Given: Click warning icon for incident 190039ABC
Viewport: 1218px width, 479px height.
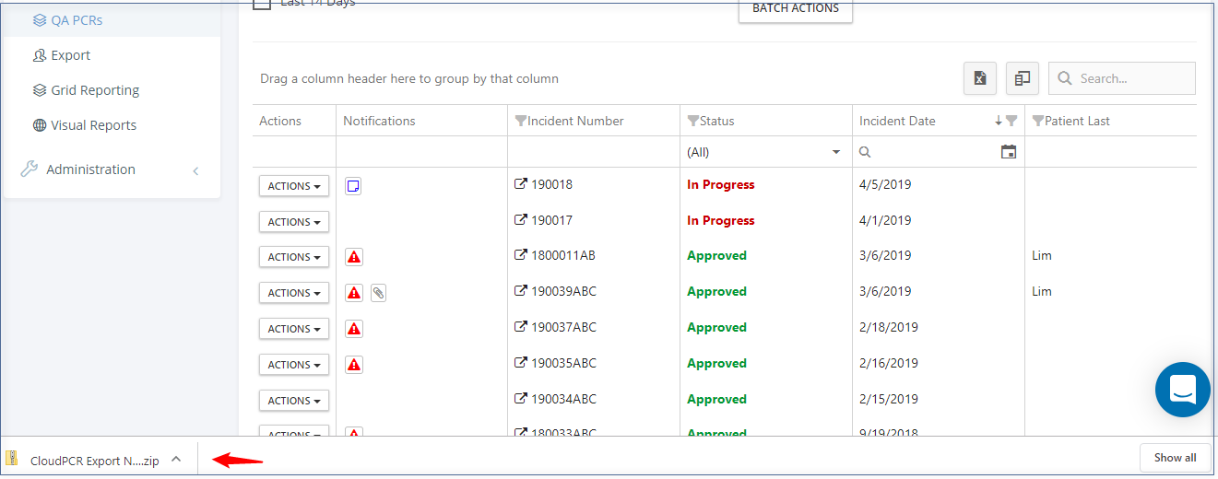Looking at the screenshot, I should coord(353,293).
